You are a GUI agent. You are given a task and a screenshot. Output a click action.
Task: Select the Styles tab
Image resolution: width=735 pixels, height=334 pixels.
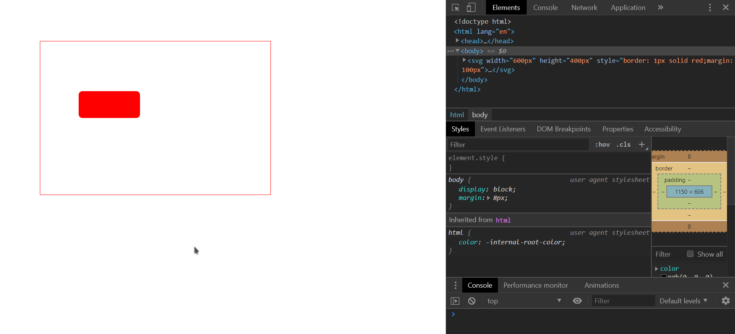click(x=460, y=129)
